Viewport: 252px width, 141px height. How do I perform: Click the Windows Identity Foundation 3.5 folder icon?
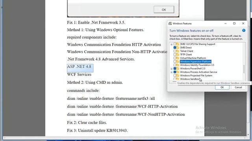178,65
